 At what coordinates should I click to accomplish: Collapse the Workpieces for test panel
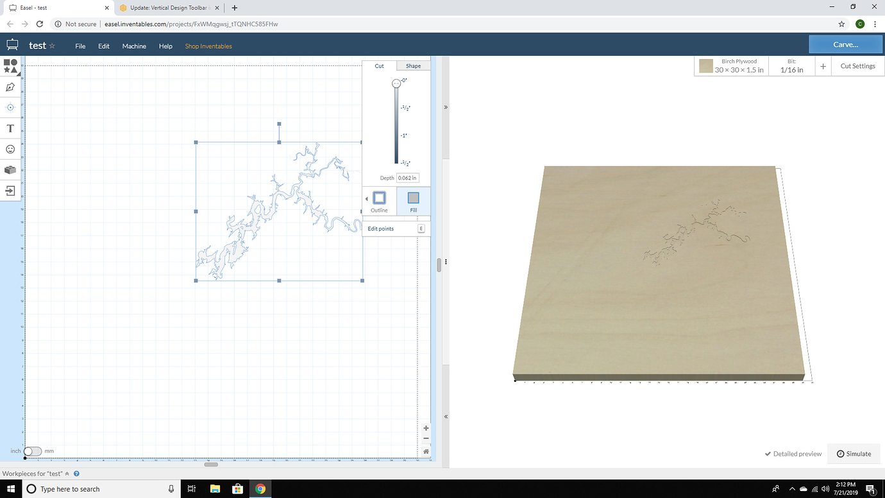(67, 474)
